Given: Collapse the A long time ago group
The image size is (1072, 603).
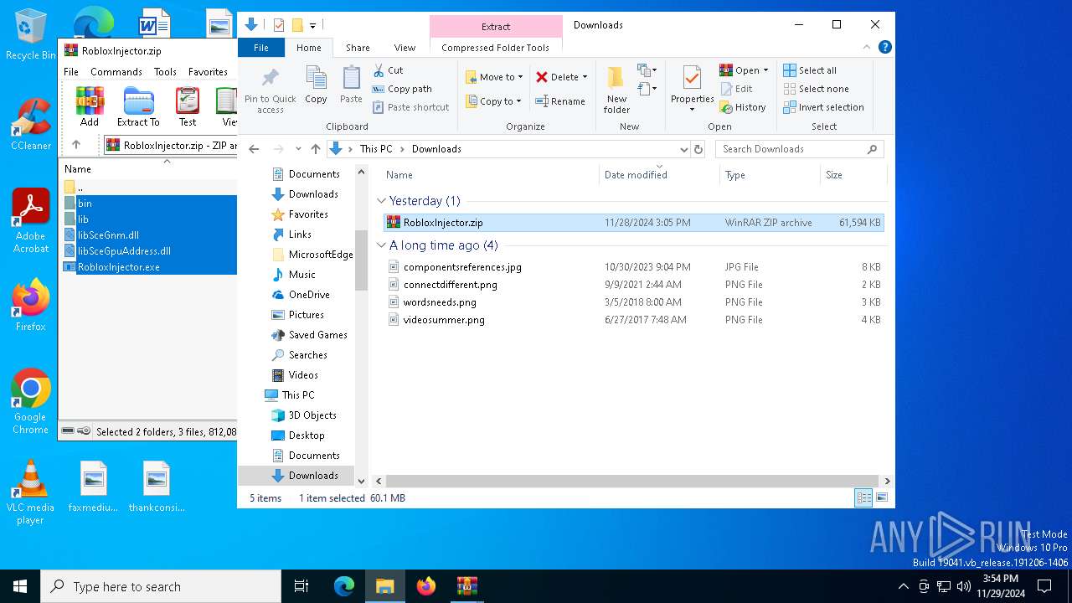Looking at the screenshot, I should (x=381, y=245).
